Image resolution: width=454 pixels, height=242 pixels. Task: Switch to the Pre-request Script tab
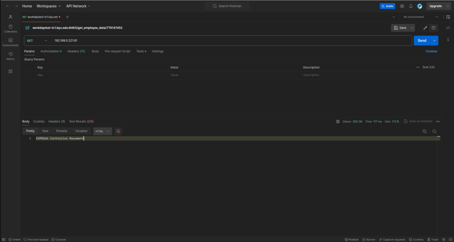tap(117, 51)
